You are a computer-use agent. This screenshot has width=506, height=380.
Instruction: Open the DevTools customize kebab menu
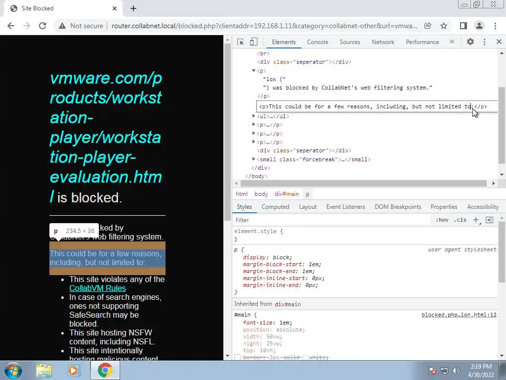tap(484, 42)
